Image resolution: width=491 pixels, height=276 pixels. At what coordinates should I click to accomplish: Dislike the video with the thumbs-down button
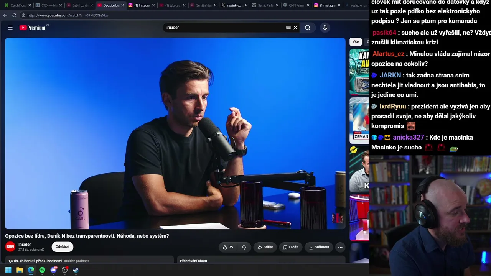[x=244, y=247]
